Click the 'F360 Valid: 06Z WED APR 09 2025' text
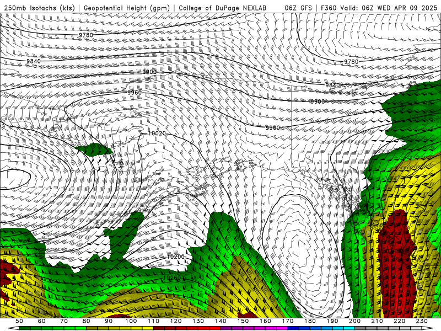Viewport: 441px width, 331px height. [x=379, y=8]
